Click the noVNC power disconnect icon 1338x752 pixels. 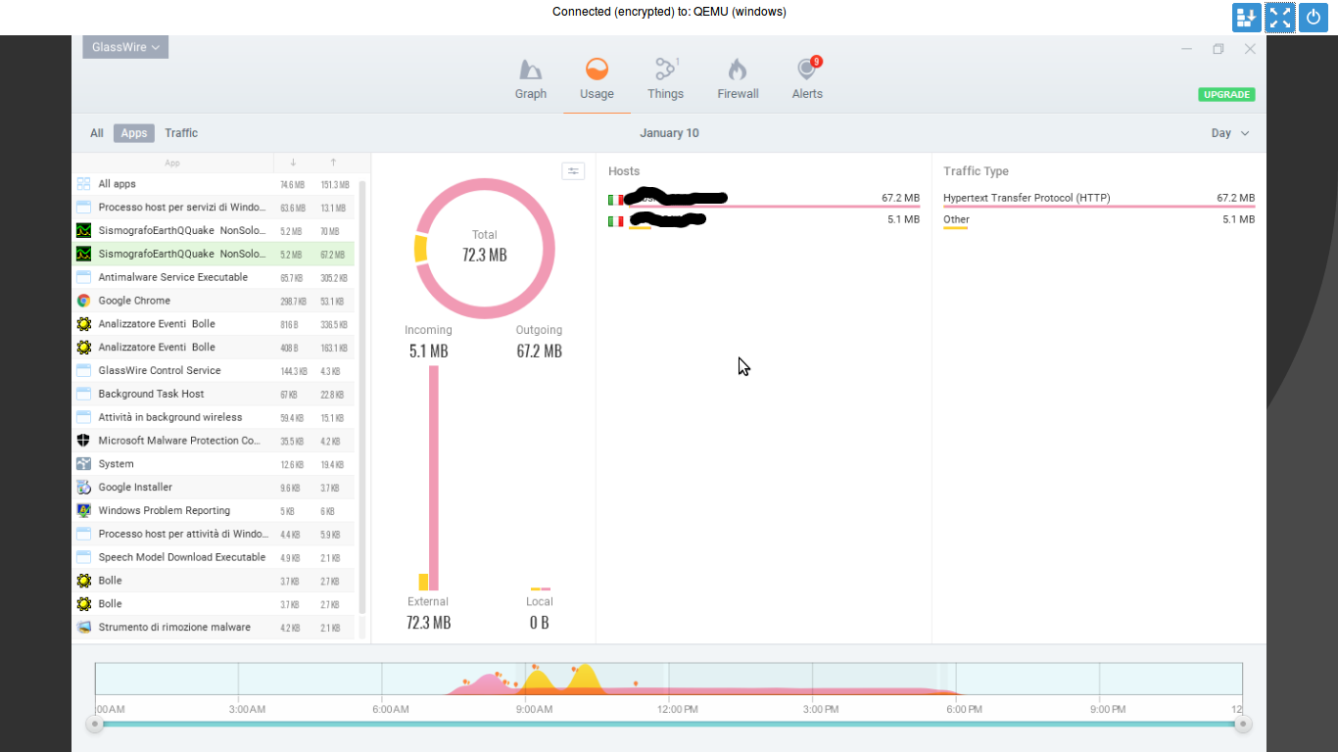click(x=1314, y=18)
